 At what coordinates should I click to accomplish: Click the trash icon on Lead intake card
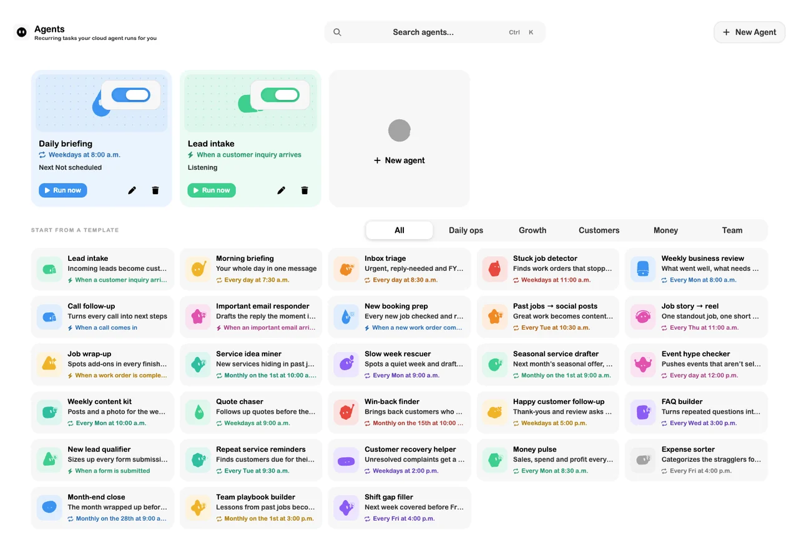click(305, 190)
